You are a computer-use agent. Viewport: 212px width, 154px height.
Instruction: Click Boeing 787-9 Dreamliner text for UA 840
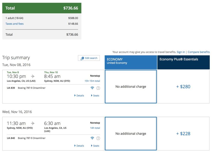32,138
